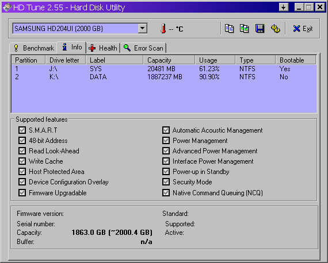Click the Bootable column header
The image size is (328, 263).
296,60
